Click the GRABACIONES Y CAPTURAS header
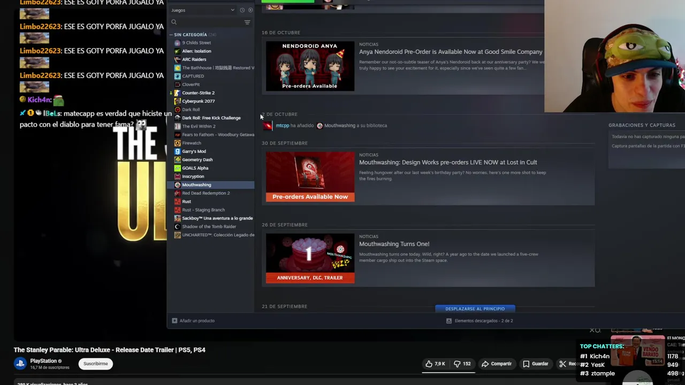The image size is (685, 385). (642, 125)
